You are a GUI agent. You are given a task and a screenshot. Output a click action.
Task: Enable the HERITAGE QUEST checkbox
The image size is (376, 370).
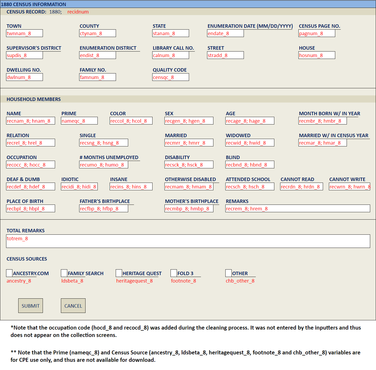coord(119,273)
